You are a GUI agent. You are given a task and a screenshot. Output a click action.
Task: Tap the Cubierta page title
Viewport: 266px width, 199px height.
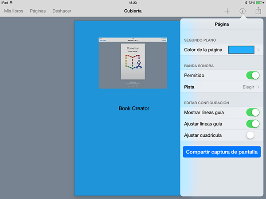(133, 11)
